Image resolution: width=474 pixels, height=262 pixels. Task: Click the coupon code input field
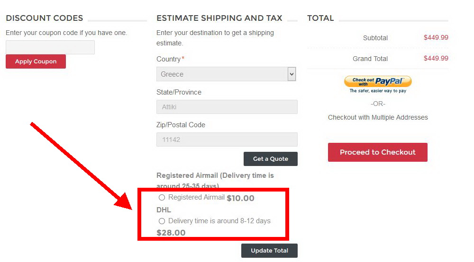[x=50, y=47]
